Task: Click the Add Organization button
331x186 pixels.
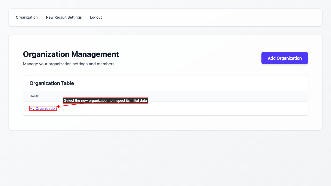Action: point(284,58)
